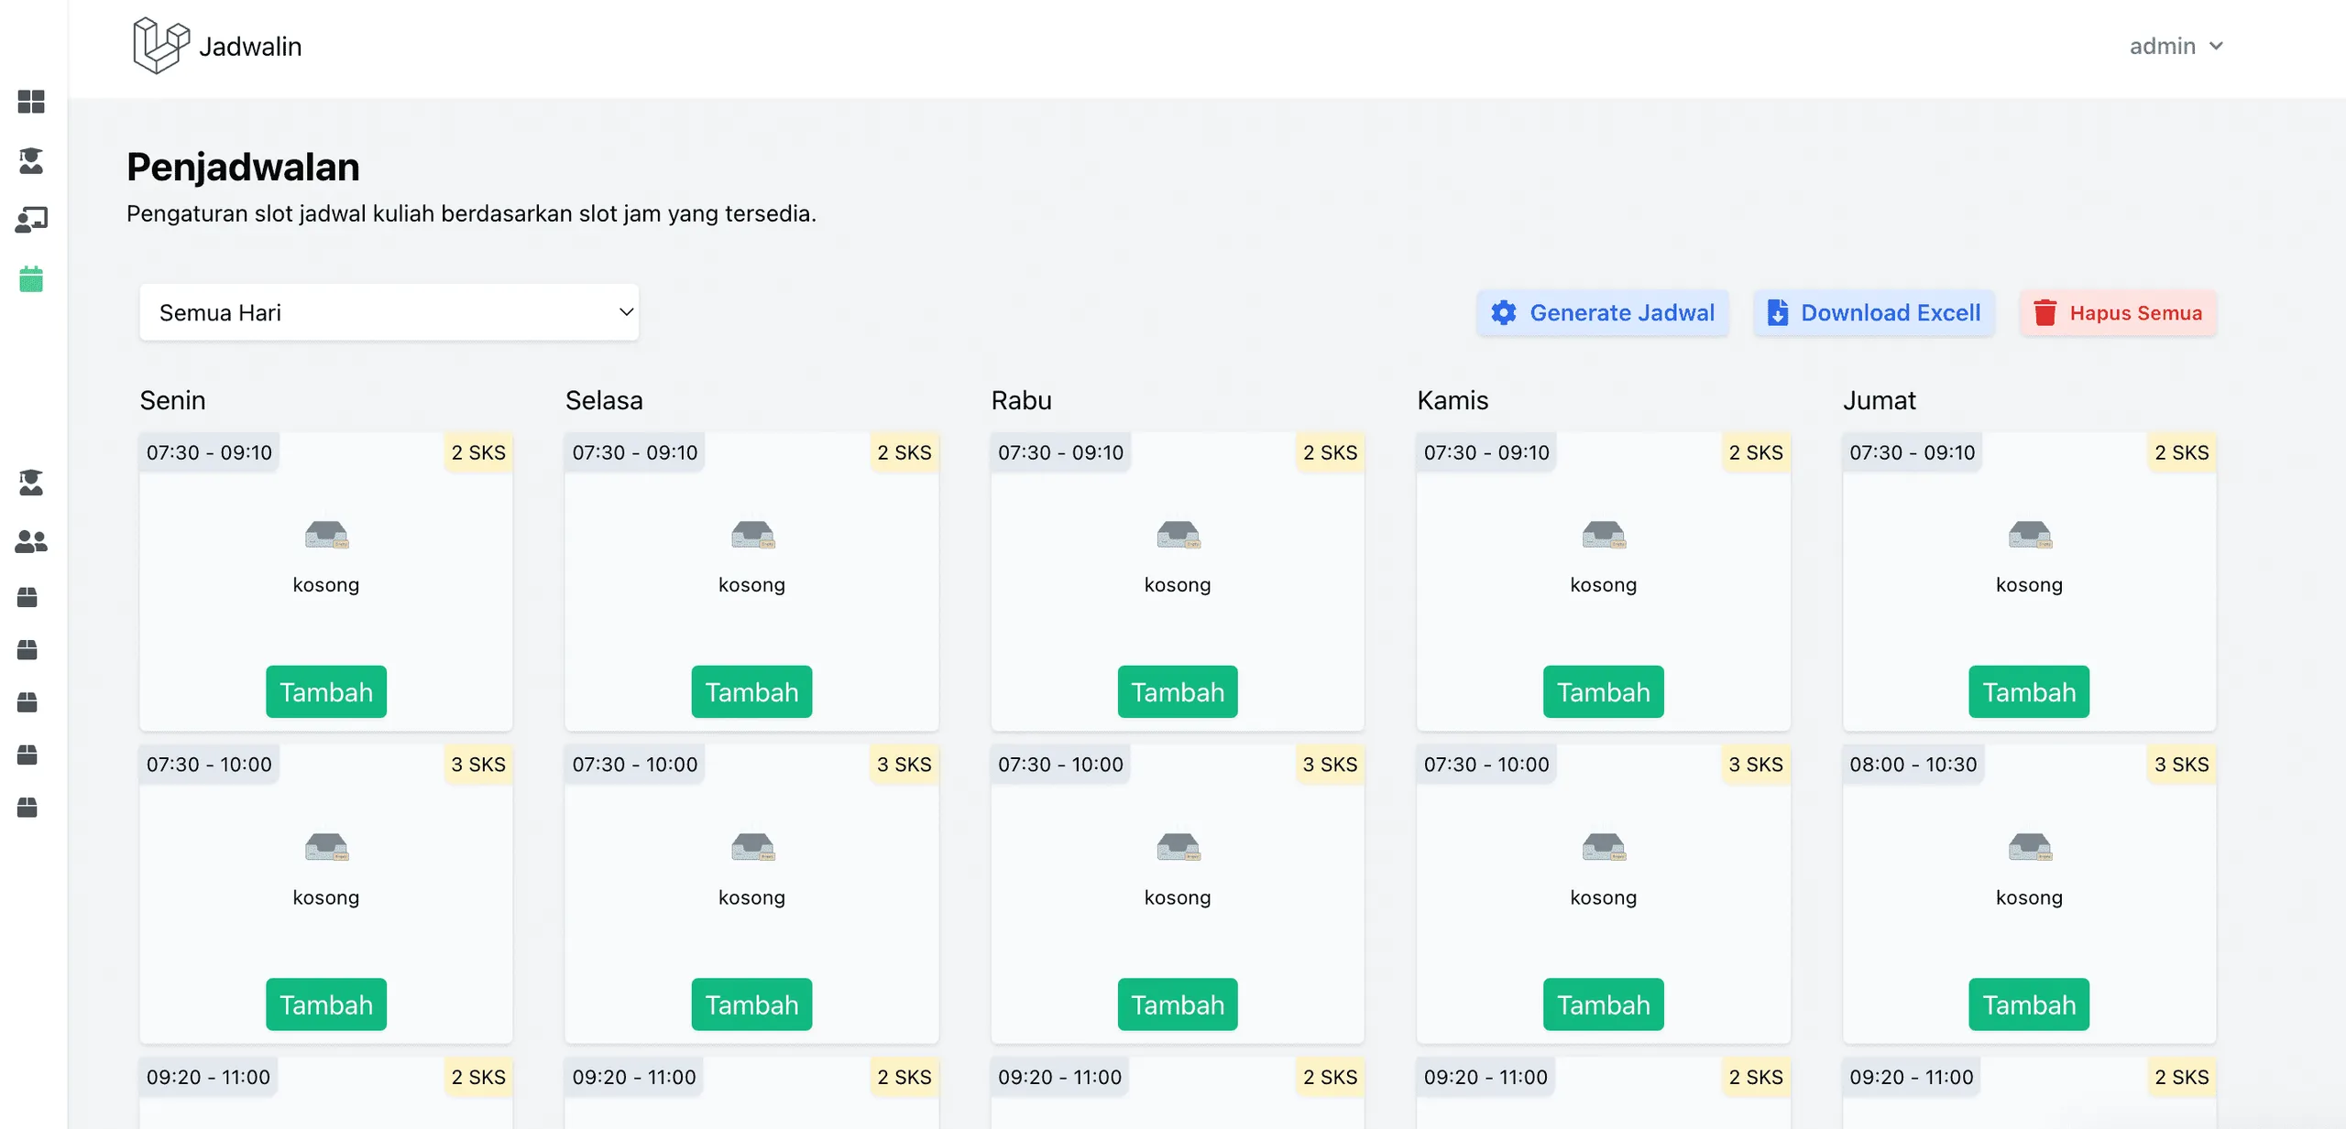Click the Selasa column heading

(x=604, y=400)
